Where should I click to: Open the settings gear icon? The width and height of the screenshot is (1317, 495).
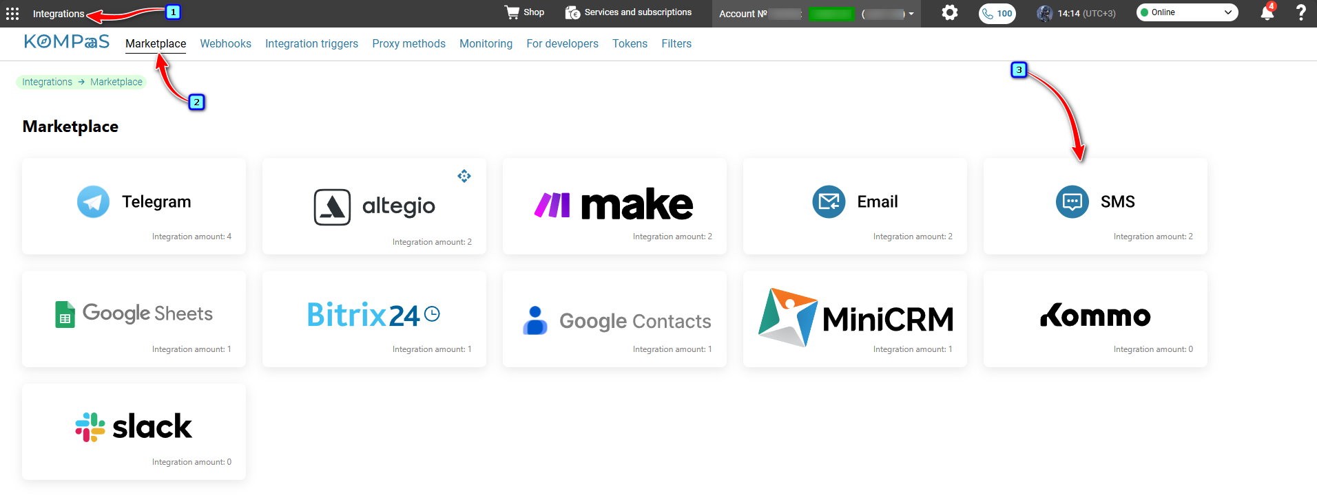950,12
